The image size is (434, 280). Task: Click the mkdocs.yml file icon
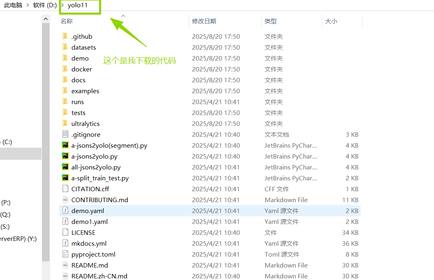pyautogui.click(x=65, y=243)
